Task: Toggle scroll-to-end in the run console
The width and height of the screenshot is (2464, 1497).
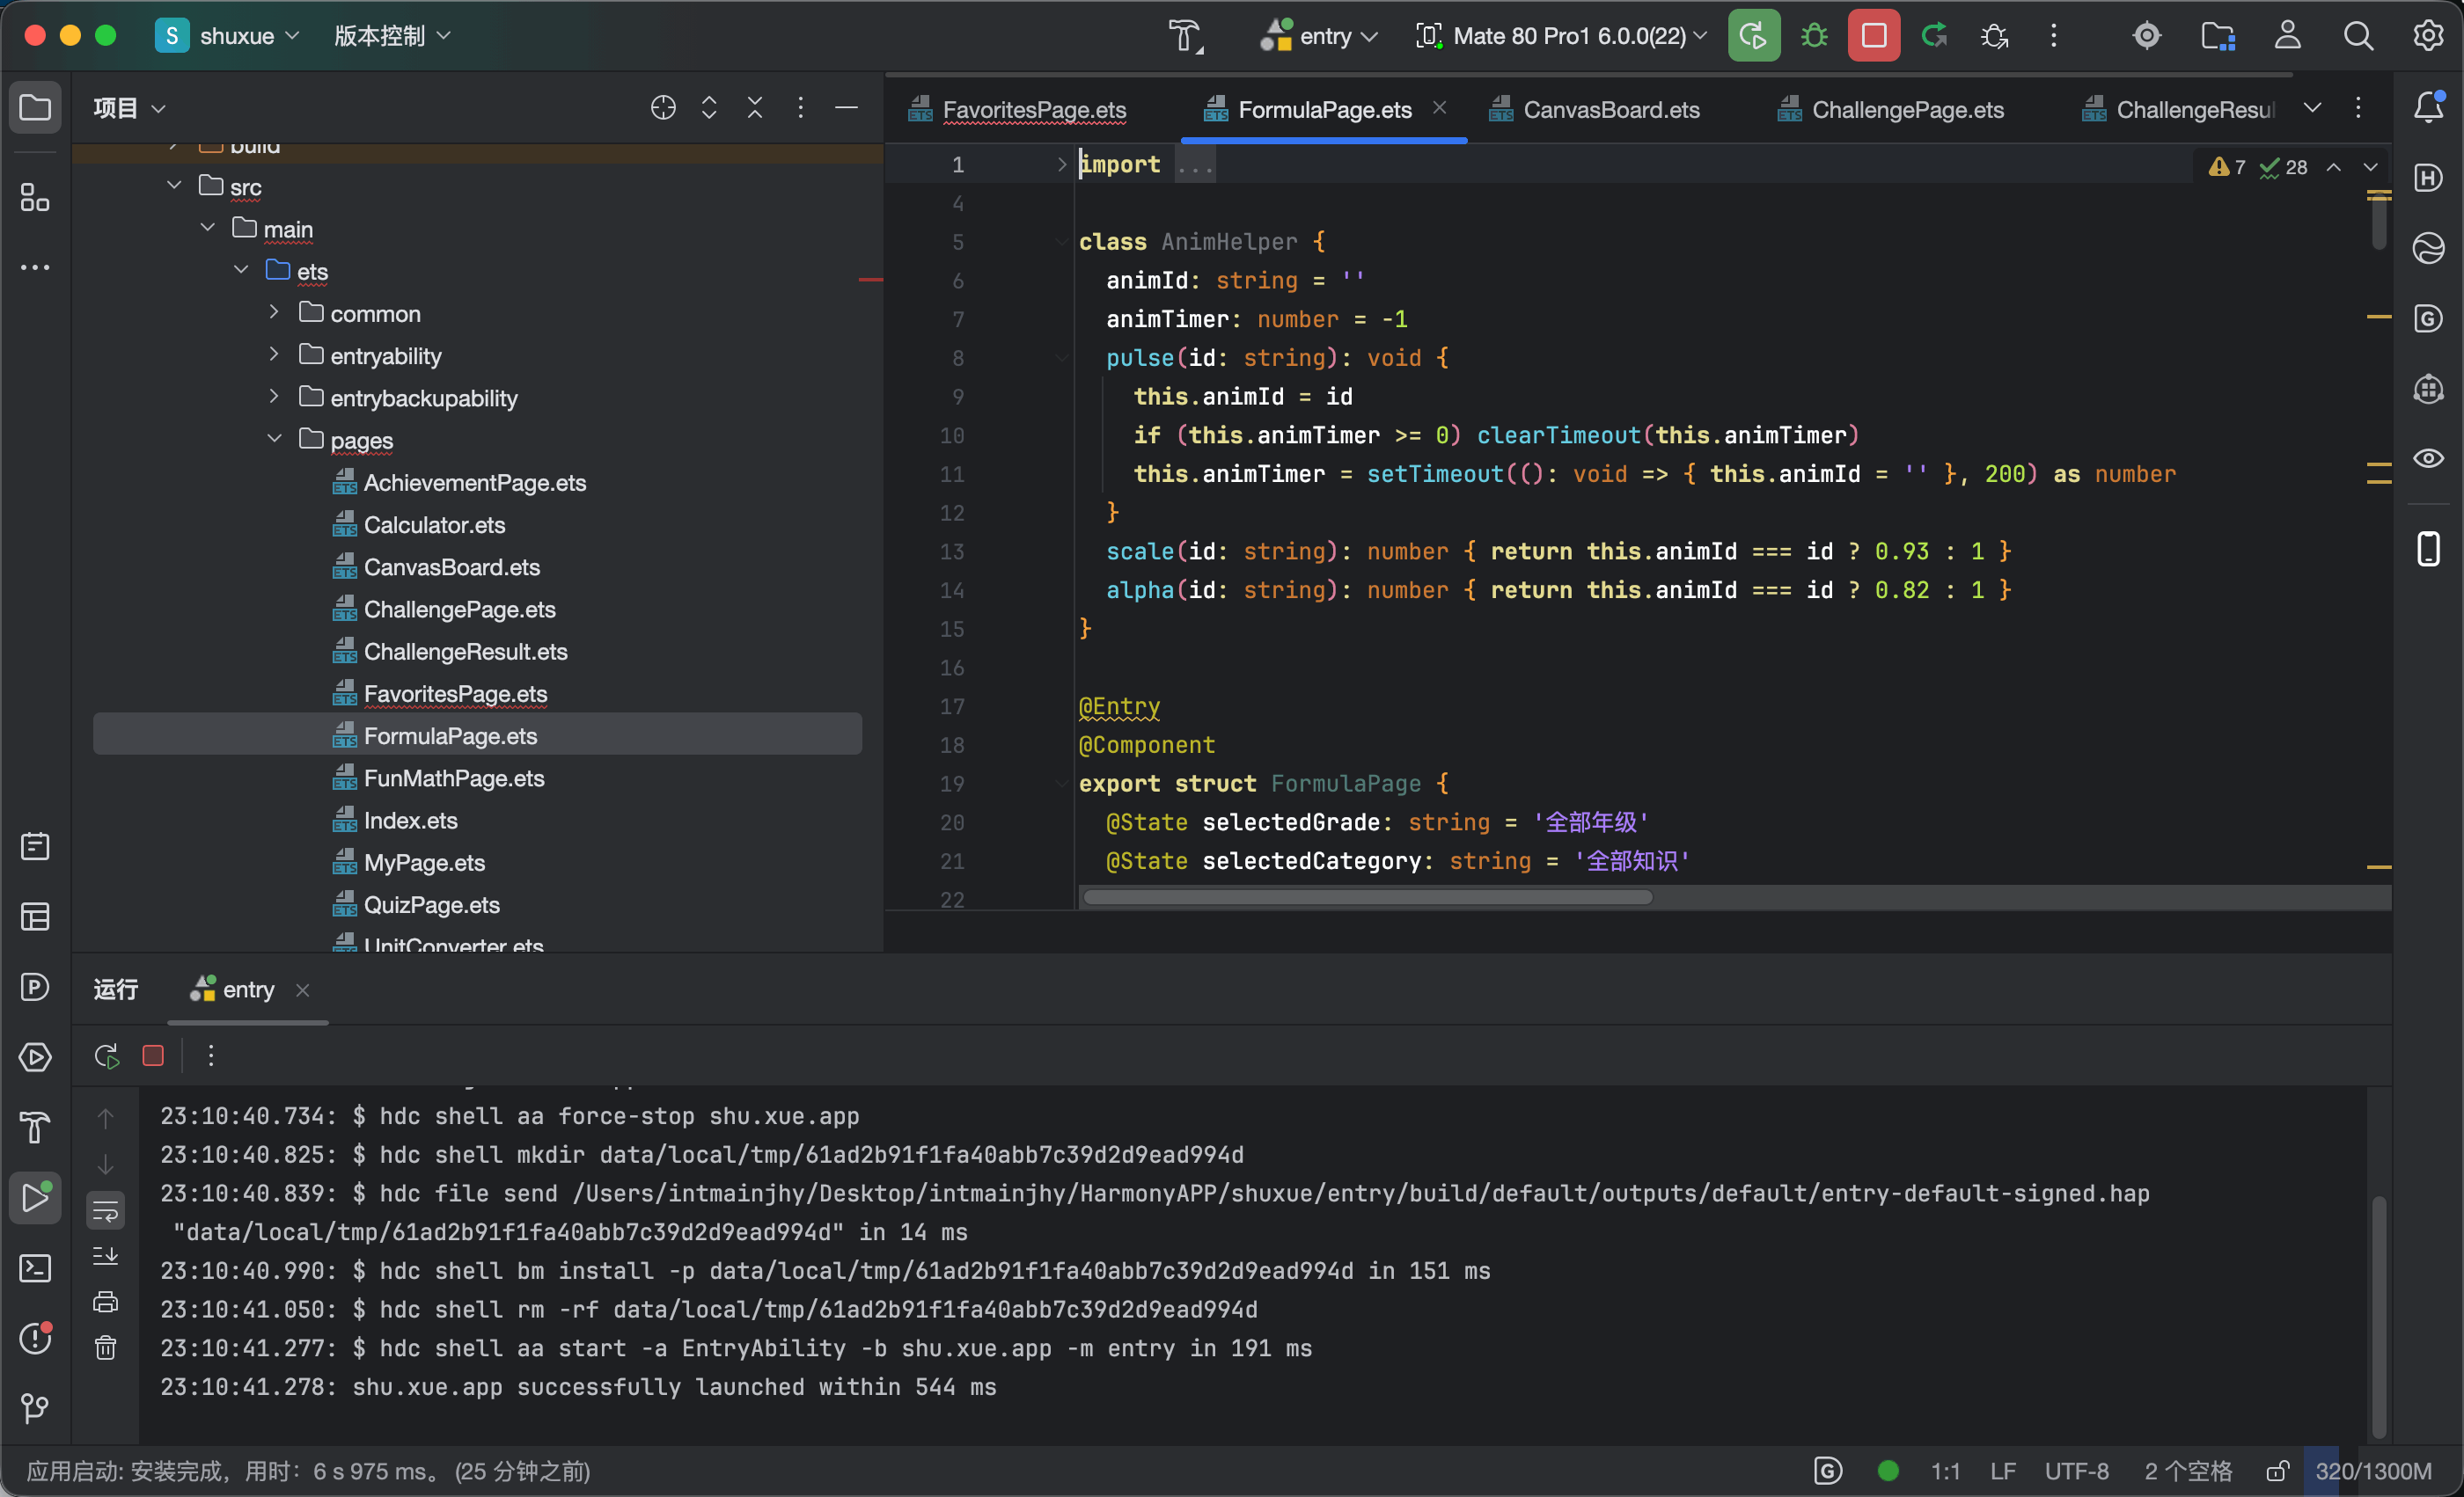Action: pos(105,1256)
